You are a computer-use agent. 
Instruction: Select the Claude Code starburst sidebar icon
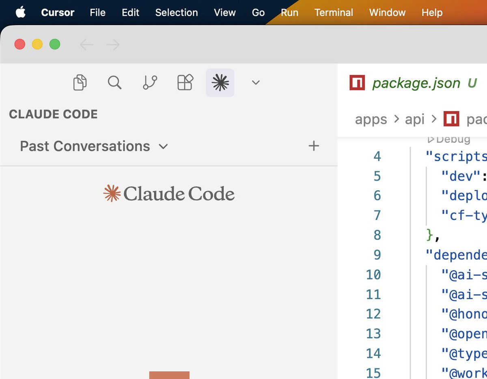point(220,83)
